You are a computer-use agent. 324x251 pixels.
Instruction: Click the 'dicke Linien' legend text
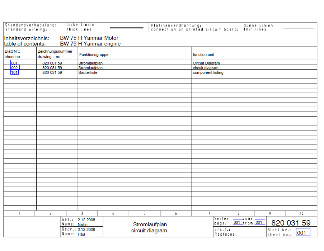click(80, 25)
